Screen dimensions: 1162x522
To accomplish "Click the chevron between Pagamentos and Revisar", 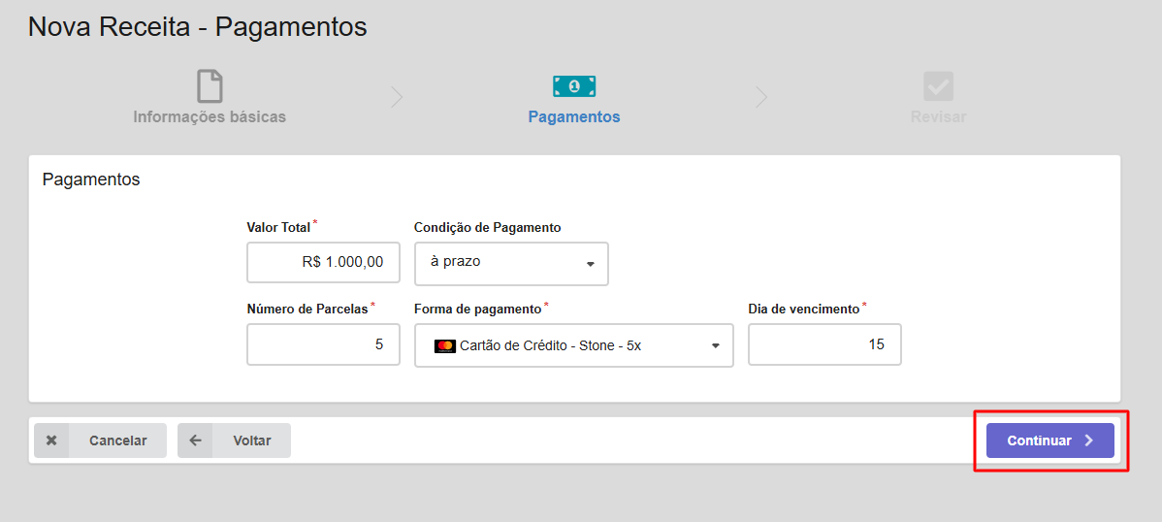I will 760,97.
